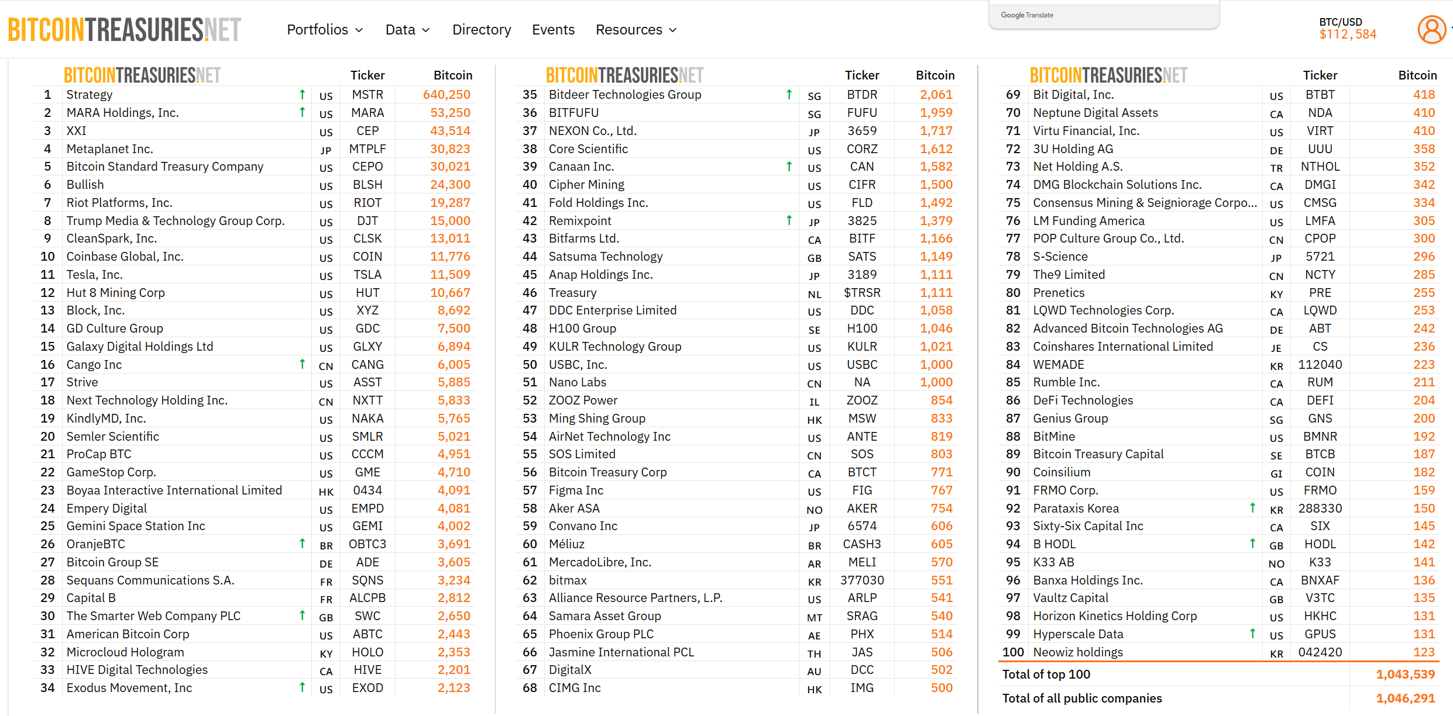Click the green up arrow next to Strategy

(302, 94)
